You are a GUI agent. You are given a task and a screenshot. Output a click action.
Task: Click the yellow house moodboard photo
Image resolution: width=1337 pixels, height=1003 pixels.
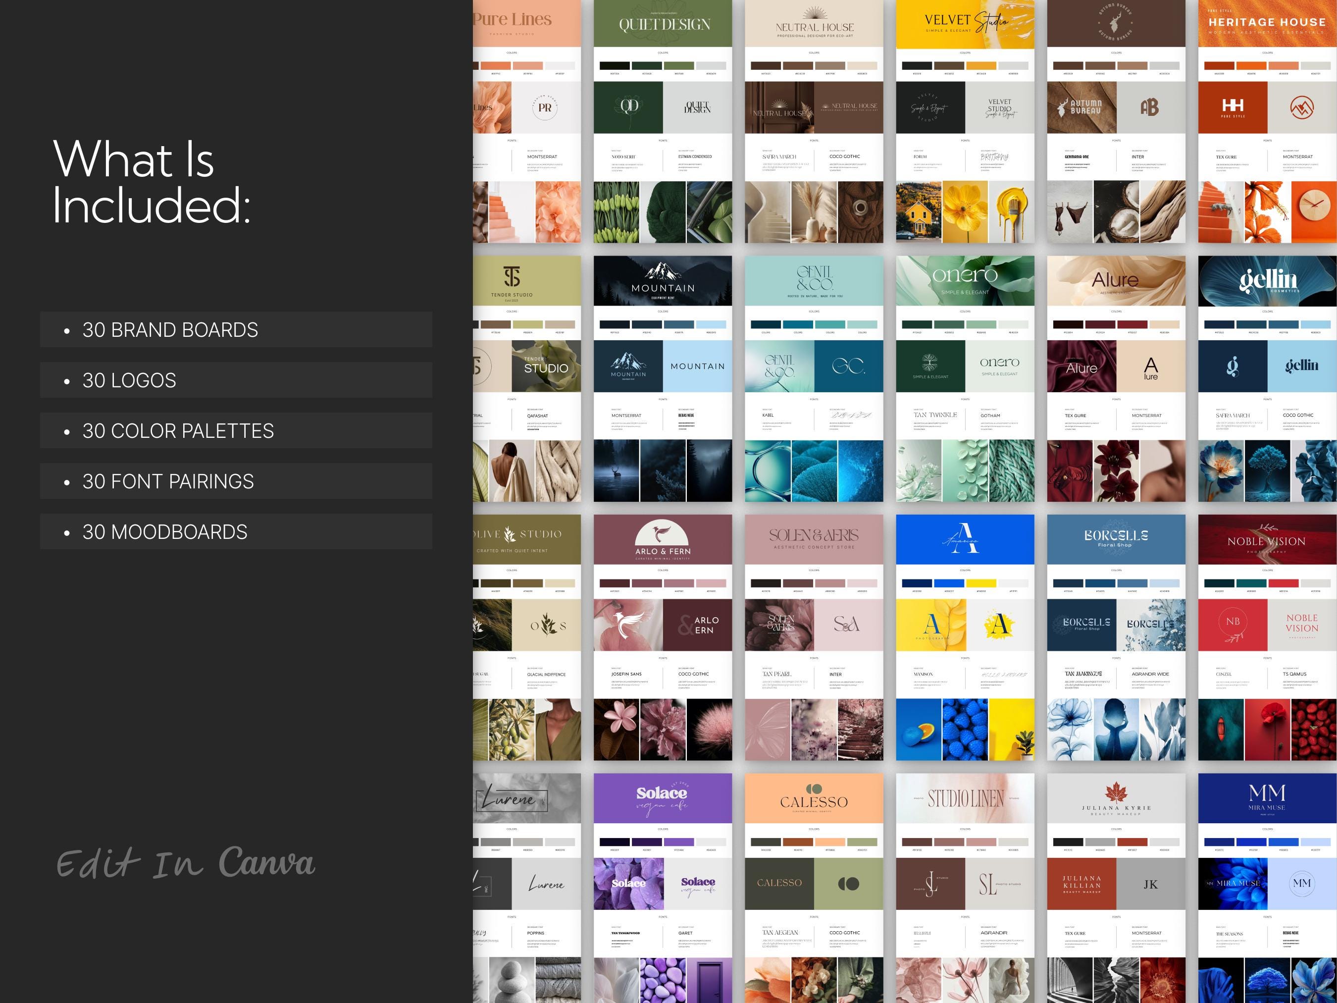coord(919,212)
